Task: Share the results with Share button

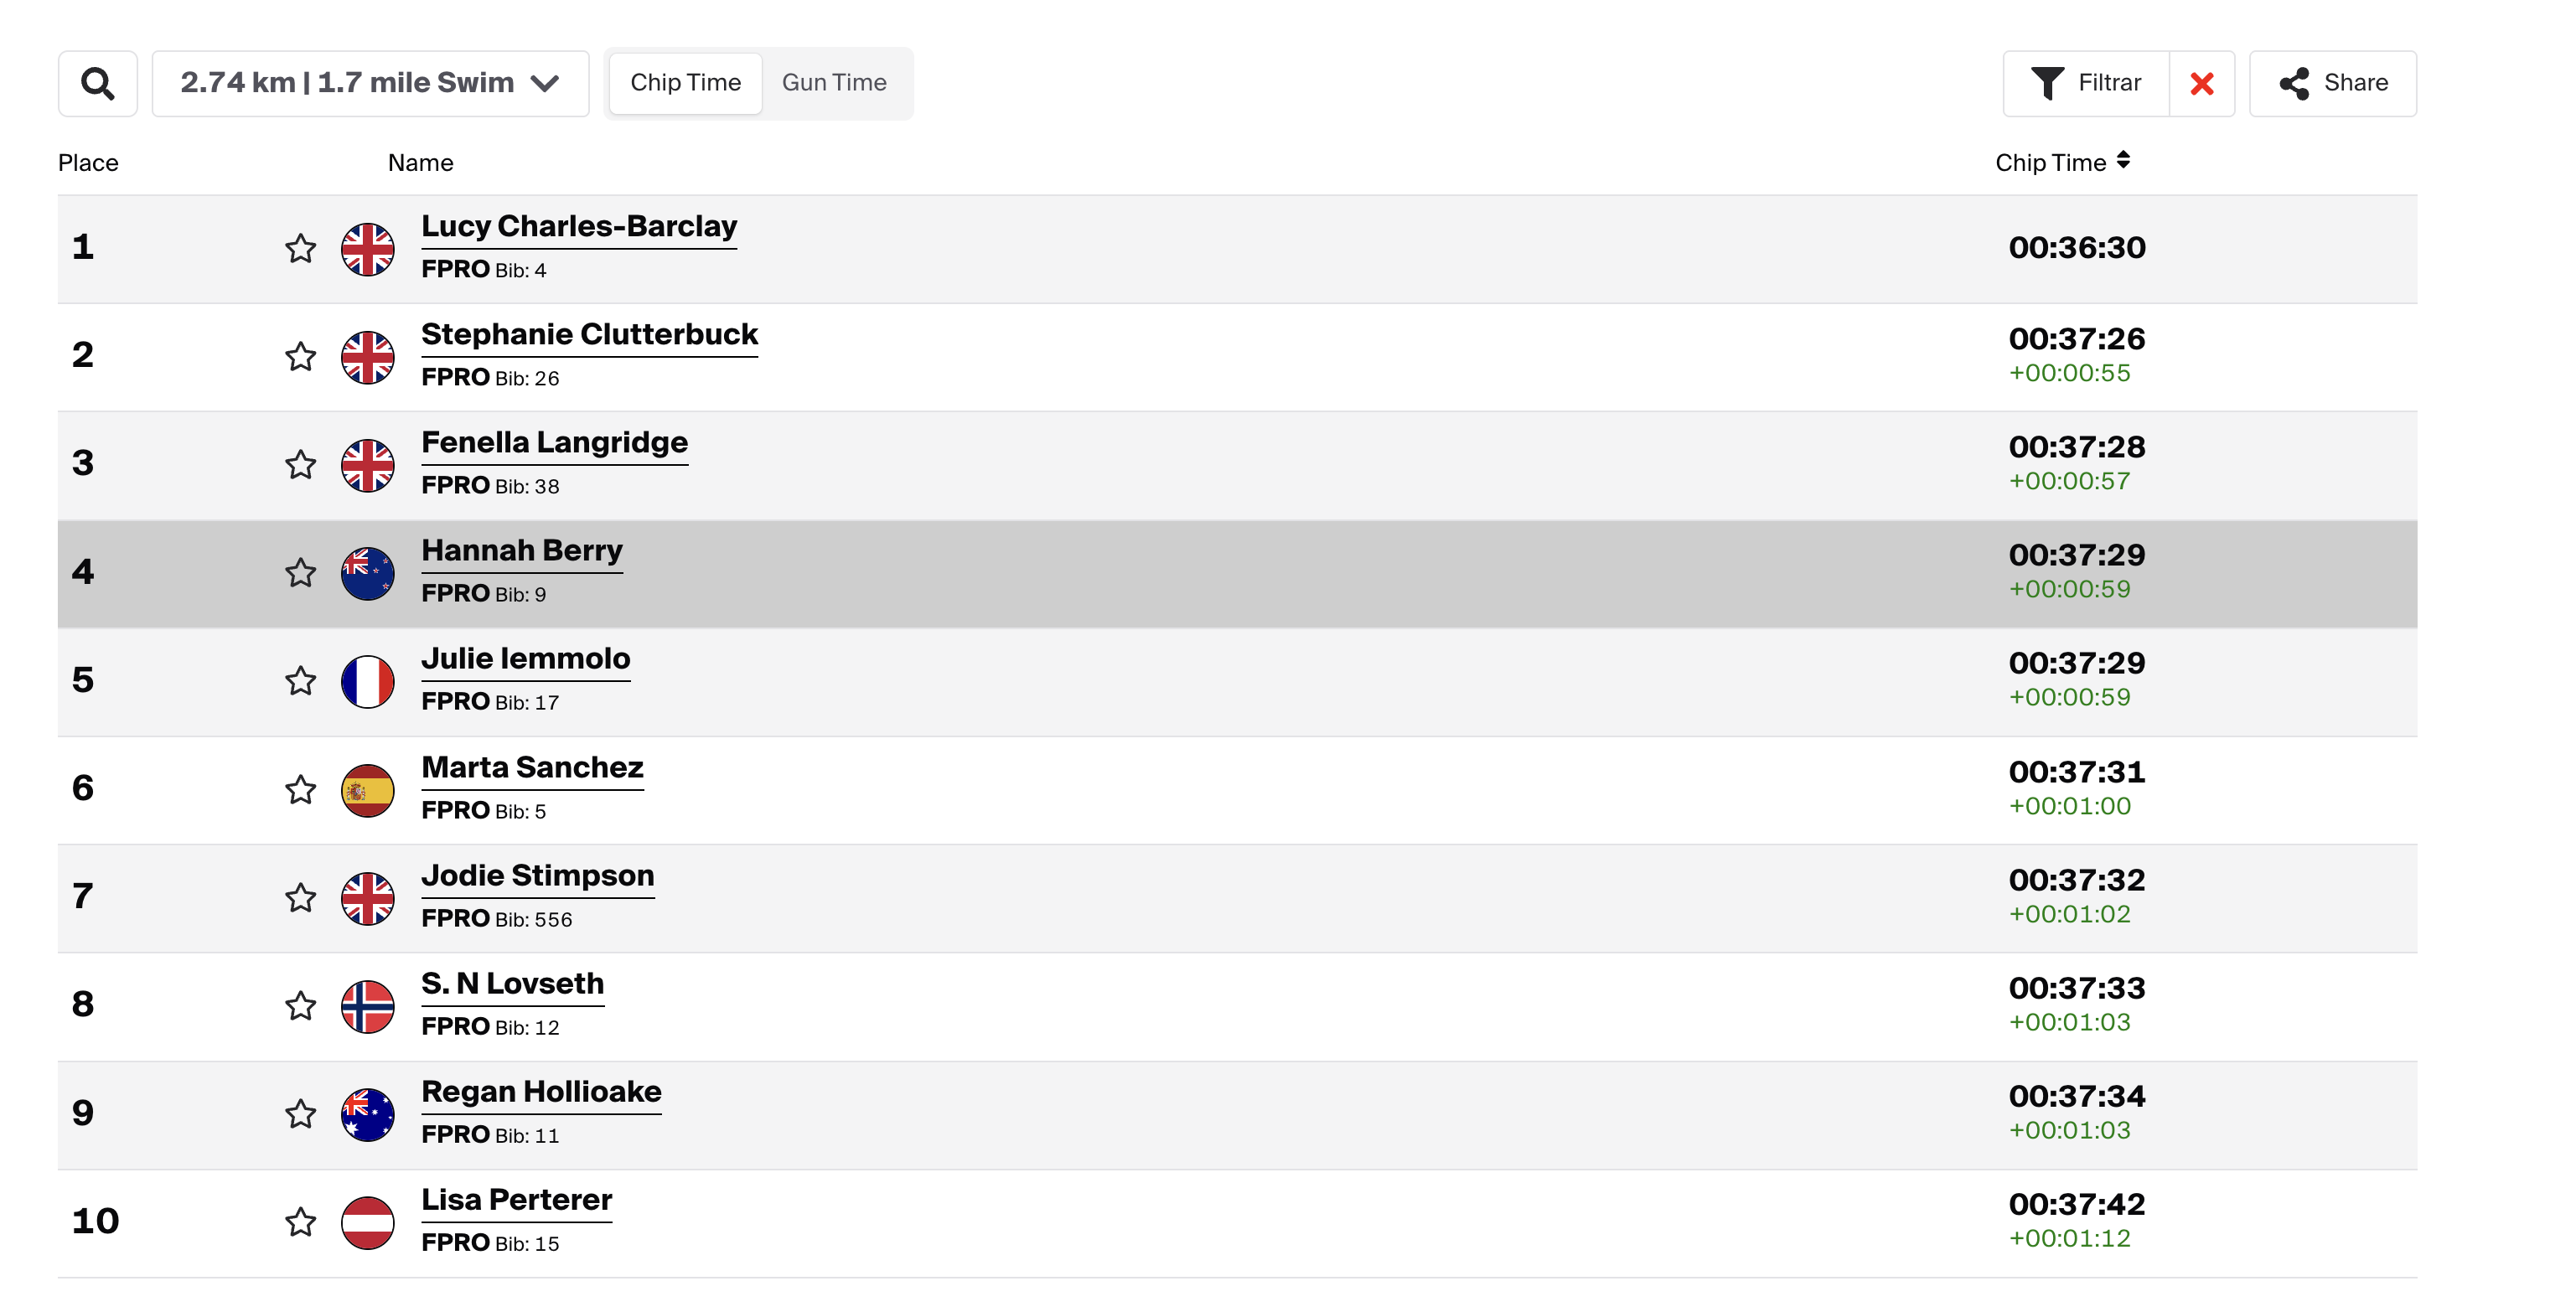Action: 2332,83
